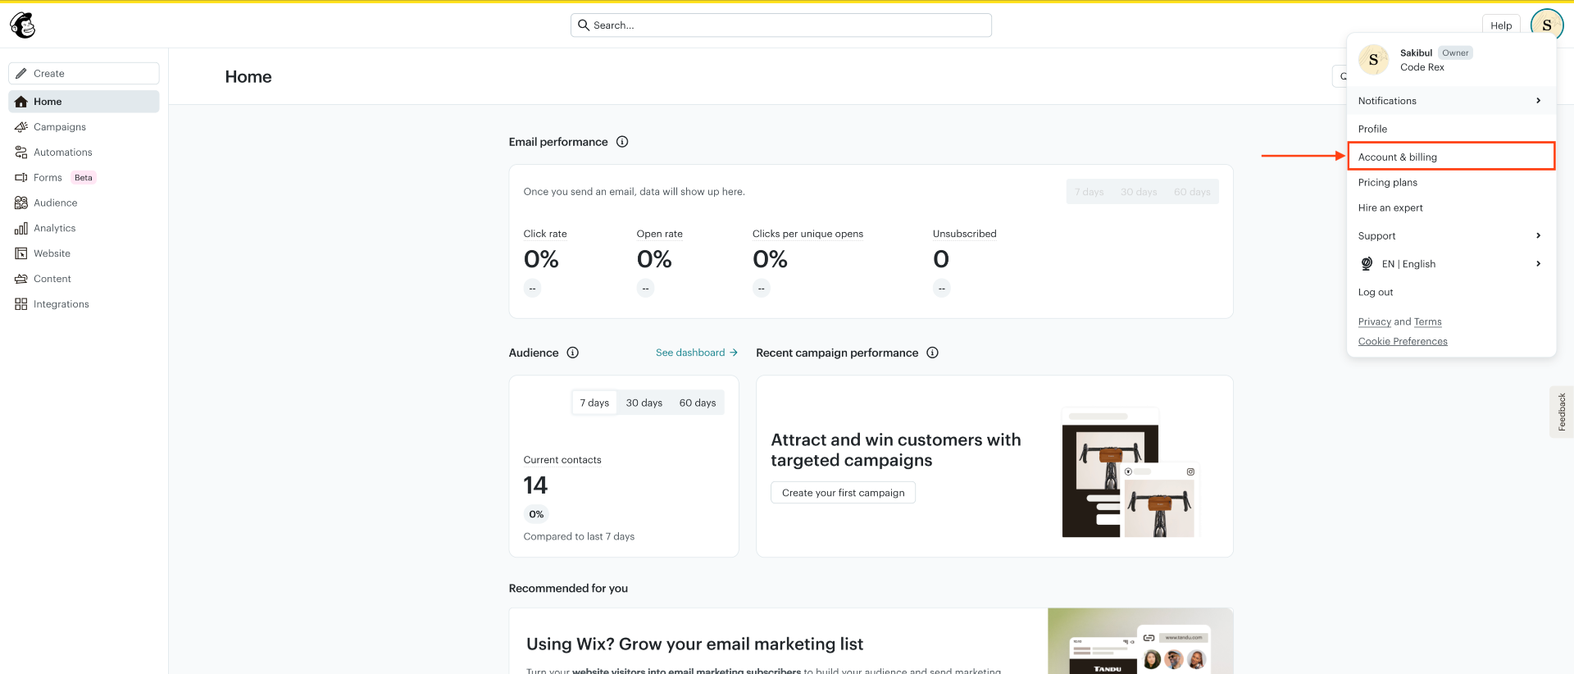Click the Home house icon in sidebar

pyautogui.click(x=21, y=102)
